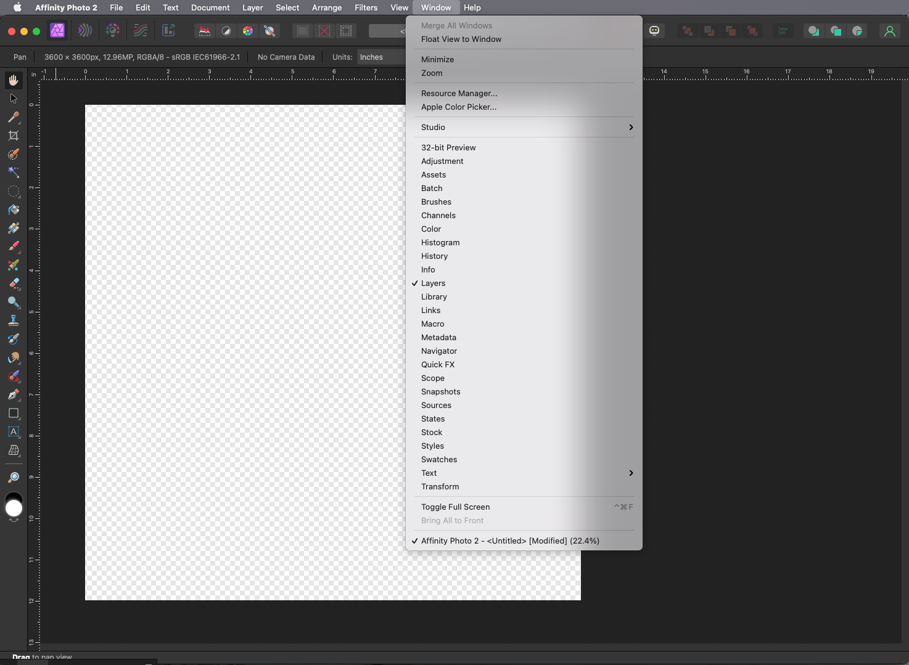Toggle the checked Layers panel entry
Viewport: 909px width, 665px height.
click(x=433, y=284)
